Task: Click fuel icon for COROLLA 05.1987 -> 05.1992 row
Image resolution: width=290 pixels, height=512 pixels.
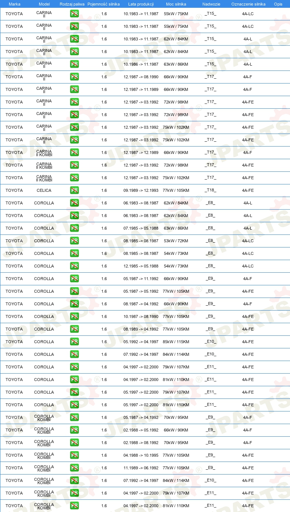Action: pyautogui.click(x=74, y=291)
